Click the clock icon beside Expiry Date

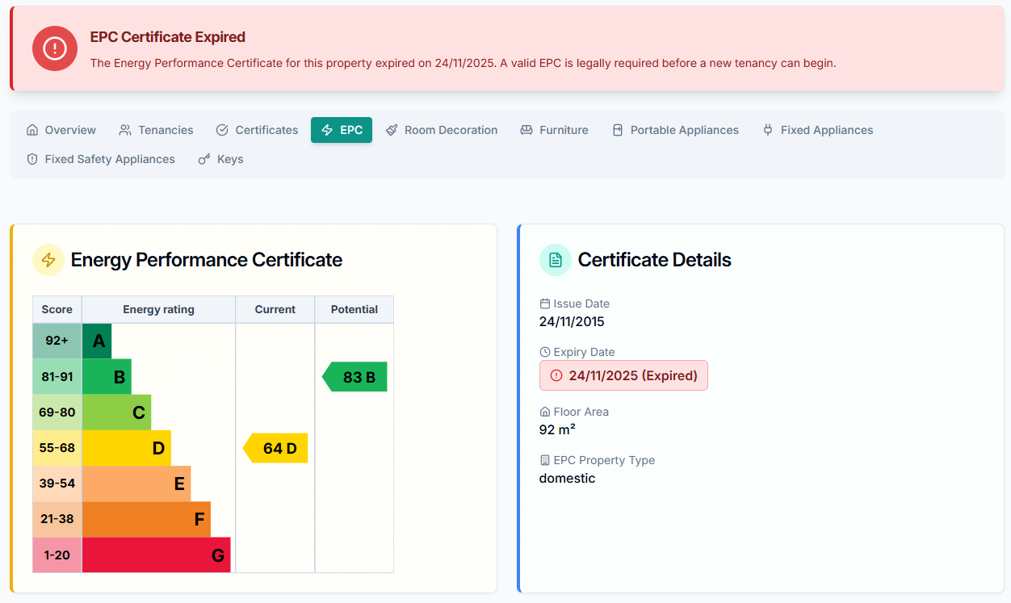coord(546,351)
